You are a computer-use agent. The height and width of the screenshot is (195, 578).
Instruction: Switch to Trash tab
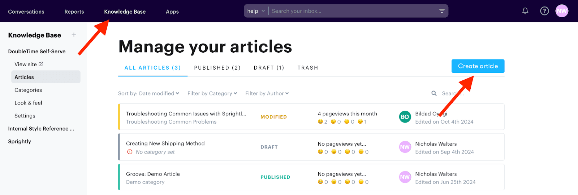pos(308,68)
